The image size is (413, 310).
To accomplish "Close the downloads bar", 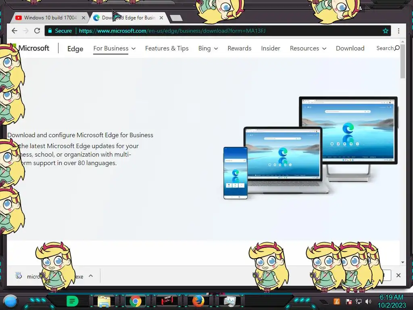I will 398,275.
